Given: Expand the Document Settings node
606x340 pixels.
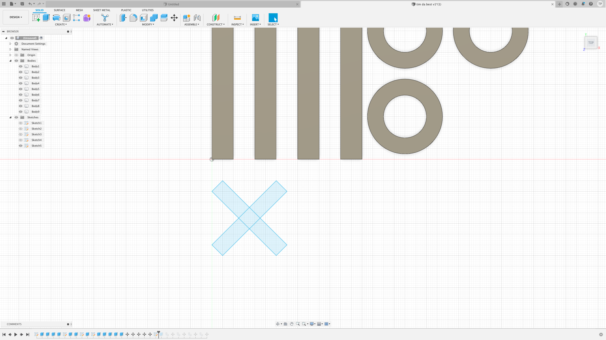Looking at the screenshot, I should point(10,44).
